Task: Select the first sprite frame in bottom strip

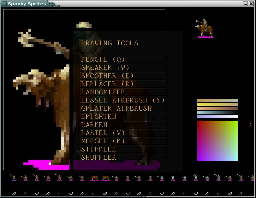Action: 14,178
